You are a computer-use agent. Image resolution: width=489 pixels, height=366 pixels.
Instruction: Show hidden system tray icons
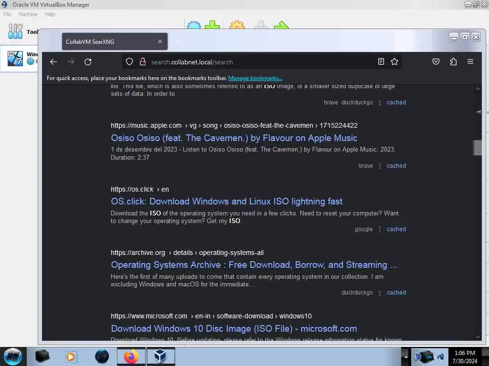[406, 357]
